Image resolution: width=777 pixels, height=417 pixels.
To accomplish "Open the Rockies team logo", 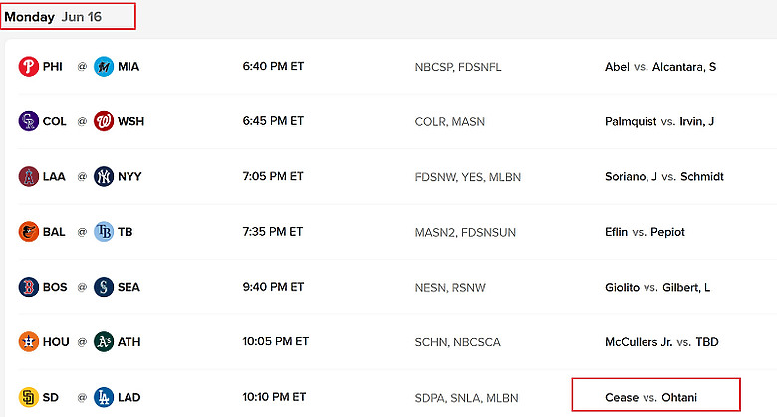I will [29, 121].
